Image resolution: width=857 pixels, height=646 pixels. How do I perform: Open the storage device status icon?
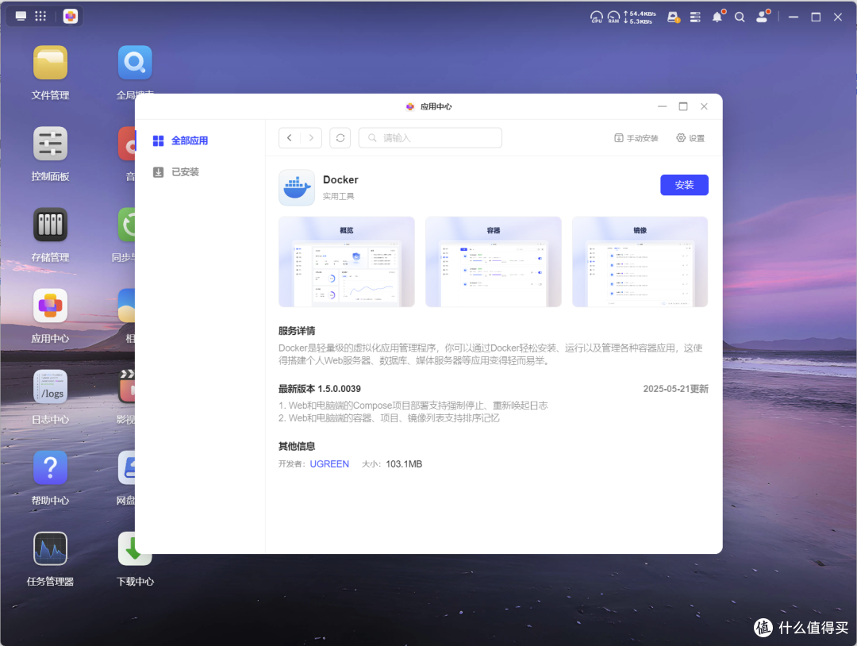pyautogui.click(x=674, y=17)
